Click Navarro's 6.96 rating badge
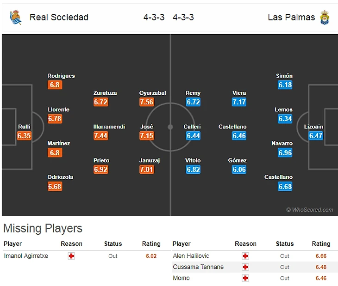Image resolution: width=338 pixels, height=286 pixels. tap(285, 152)
